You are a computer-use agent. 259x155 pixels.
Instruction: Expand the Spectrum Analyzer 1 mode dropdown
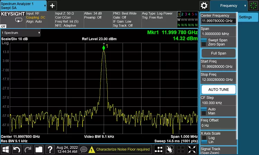coord(23,6)
